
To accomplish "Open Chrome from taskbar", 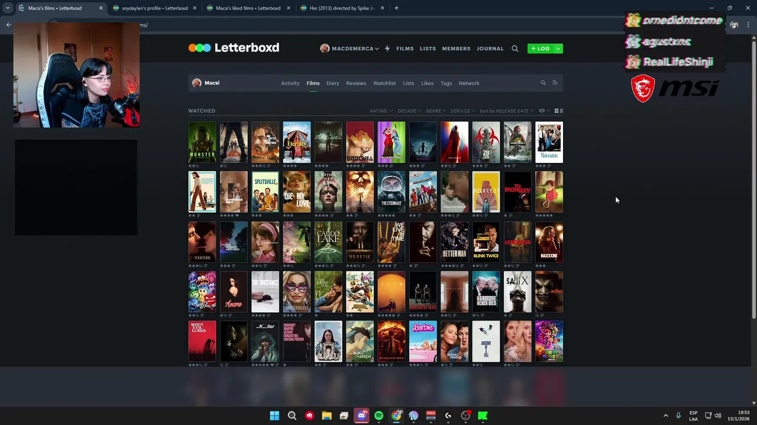I will [x=396, y=416].
